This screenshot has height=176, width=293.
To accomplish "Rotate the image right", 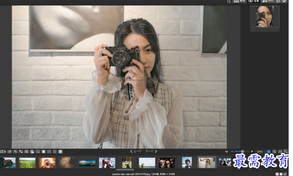I will pos(15,151).
